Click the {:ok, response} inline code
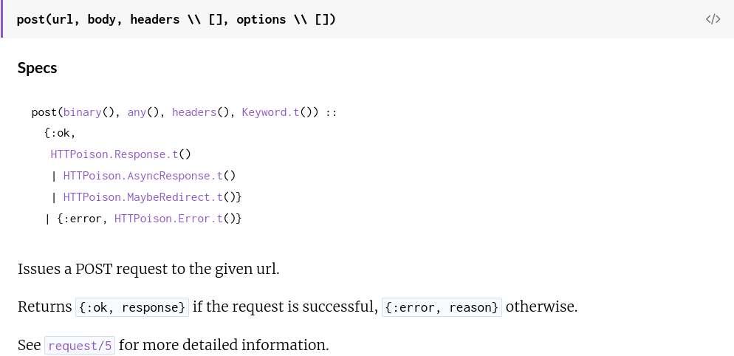This screenshot has height=356, width=734. click(x=132, y=307)
